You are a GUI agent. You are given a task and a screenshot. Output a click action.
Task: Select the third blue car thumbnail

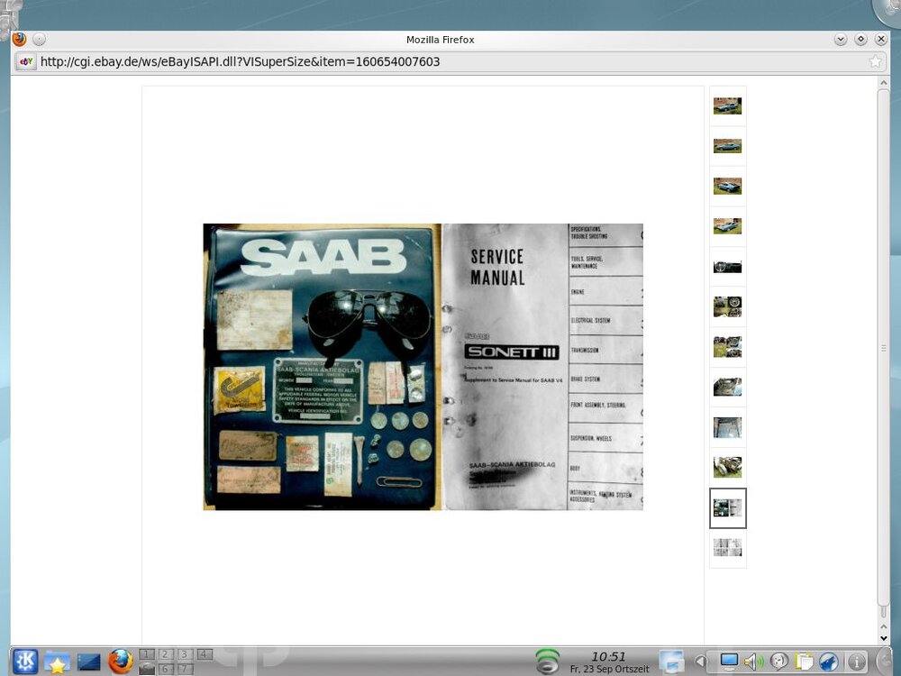pyautogui.click(x=727, y=187)
